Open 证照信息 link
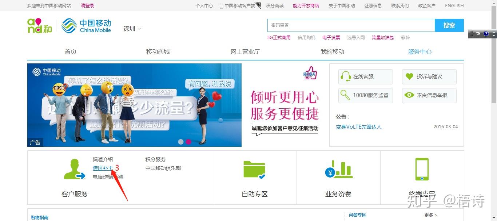Screen dimensions: 497x221 click(373, 5)
